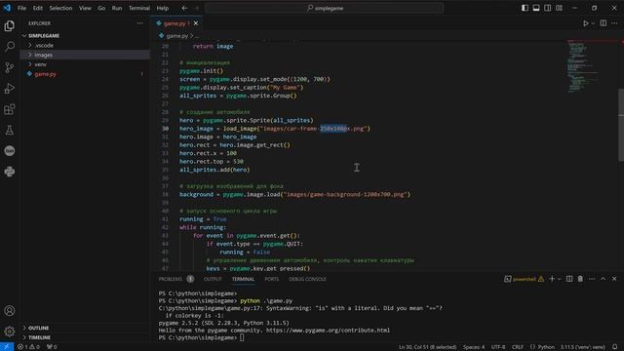Go back with the navigation arrow
The width and height of the screenshot is (624, 351).
(x=184, y=8)
